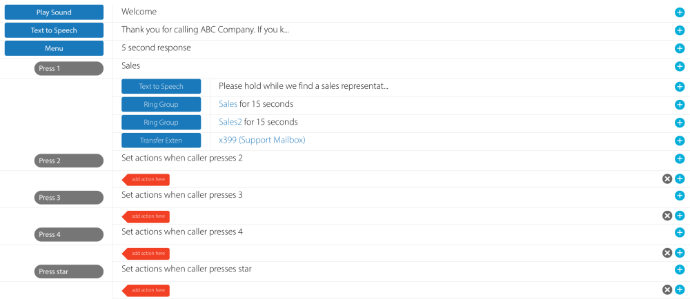Click the plus icon on the Welcome row
This screenshot has width=690, height=299.
pyautogui.click(x=680, y=13)
